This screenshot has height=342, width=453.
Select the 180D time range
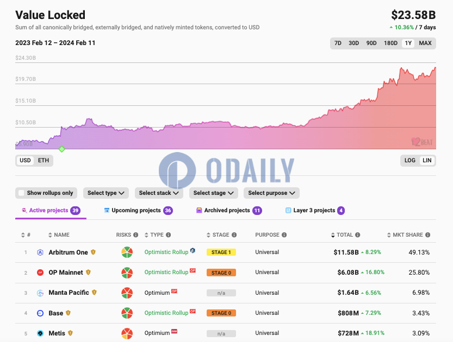pyautogui.click(x=390, y=43)
